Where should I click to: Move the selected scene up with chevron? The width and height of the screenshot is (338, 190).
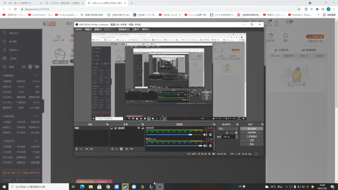tap(87, 149)
